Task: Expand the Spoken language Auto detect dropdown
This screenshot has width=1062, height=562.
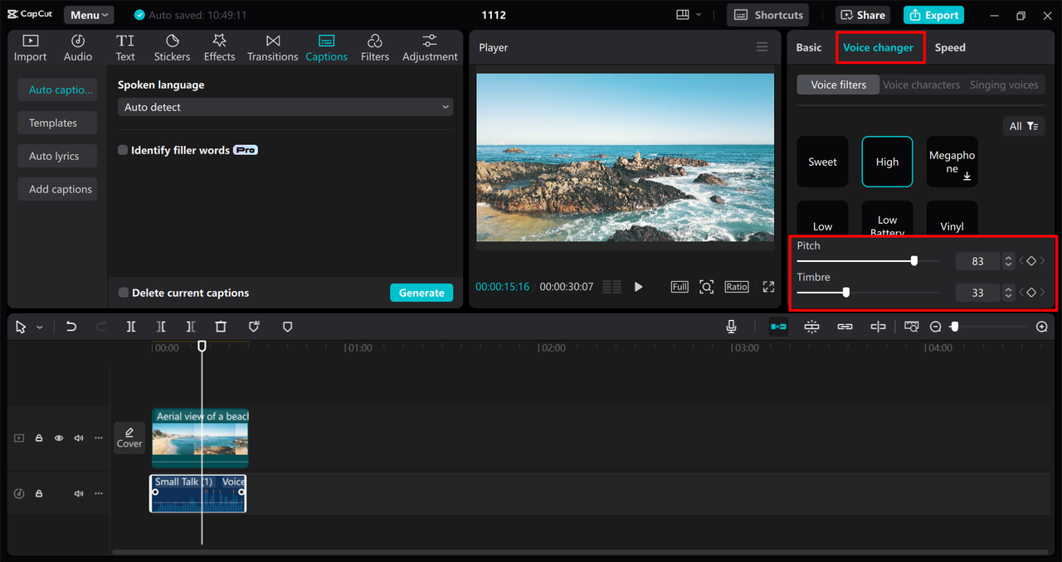Action: [x=285, y=107]
